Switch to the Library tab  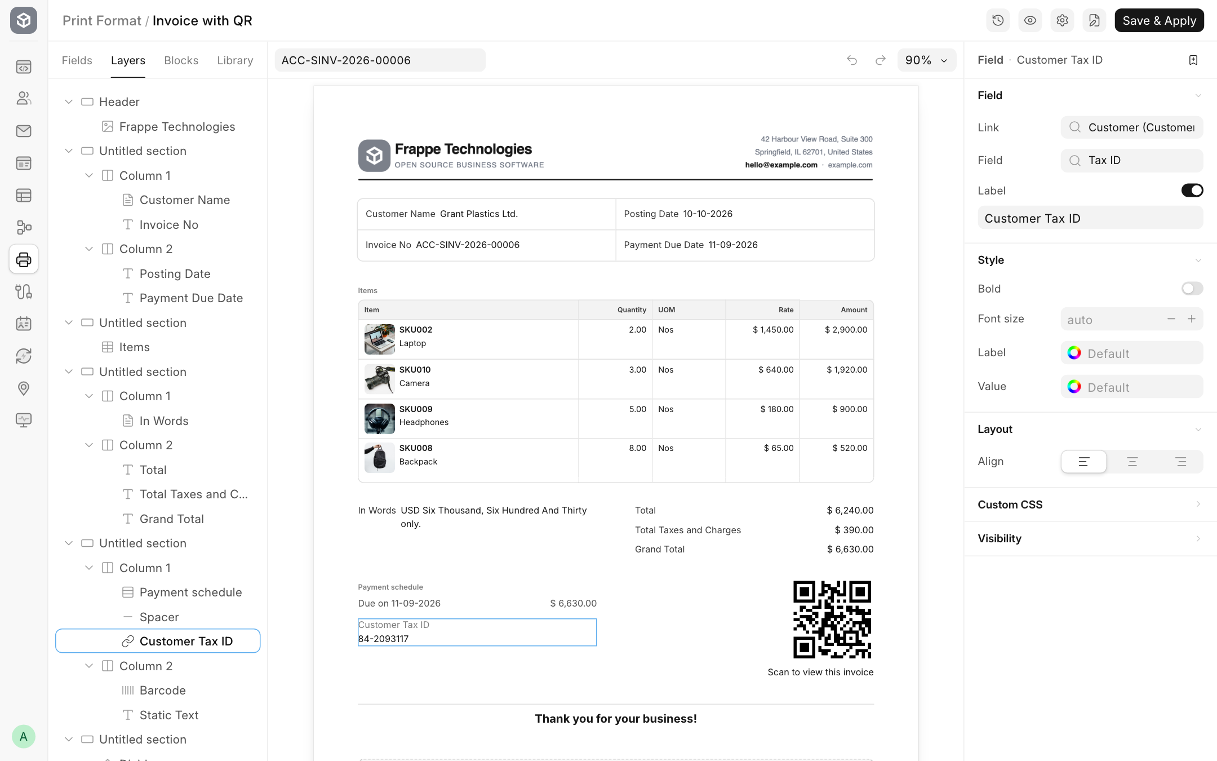pos(235,60)
